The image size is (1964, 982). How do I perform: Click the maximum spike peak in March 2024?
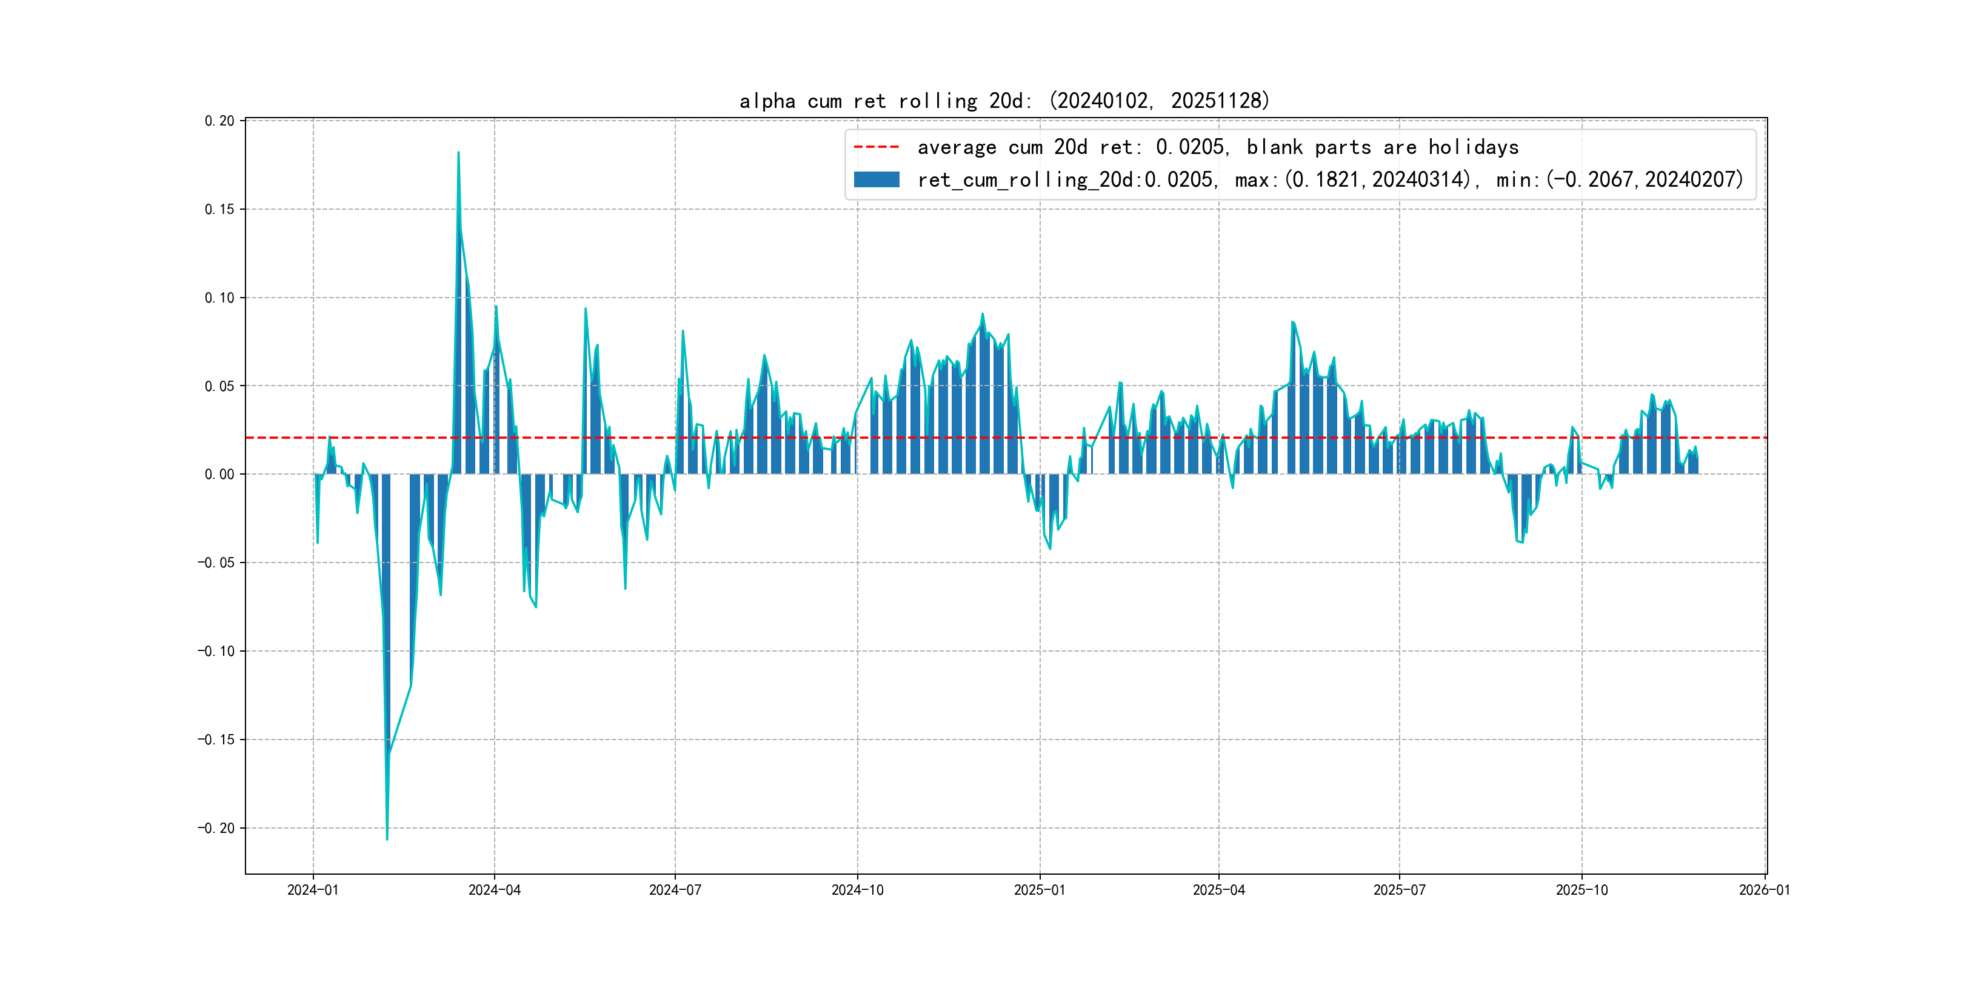[x=458, y=153]
